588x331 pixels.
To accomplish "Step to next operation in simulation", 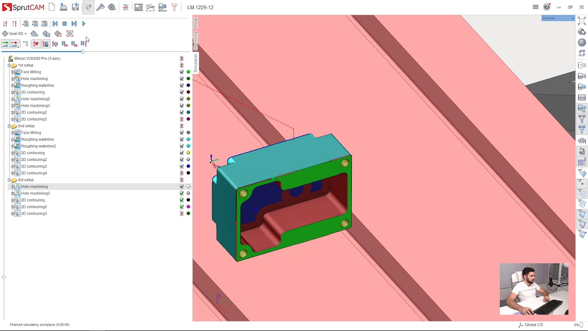I will pyautogui.click(x=74, y=23).
